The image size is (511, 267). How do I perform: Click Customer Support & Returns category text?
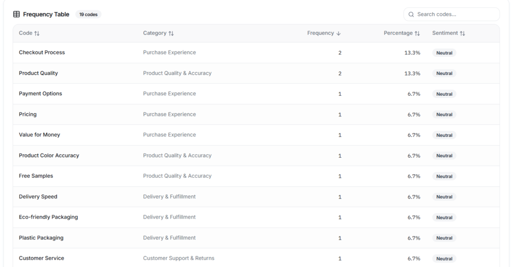pyautogui.click(x=179, y=259)
